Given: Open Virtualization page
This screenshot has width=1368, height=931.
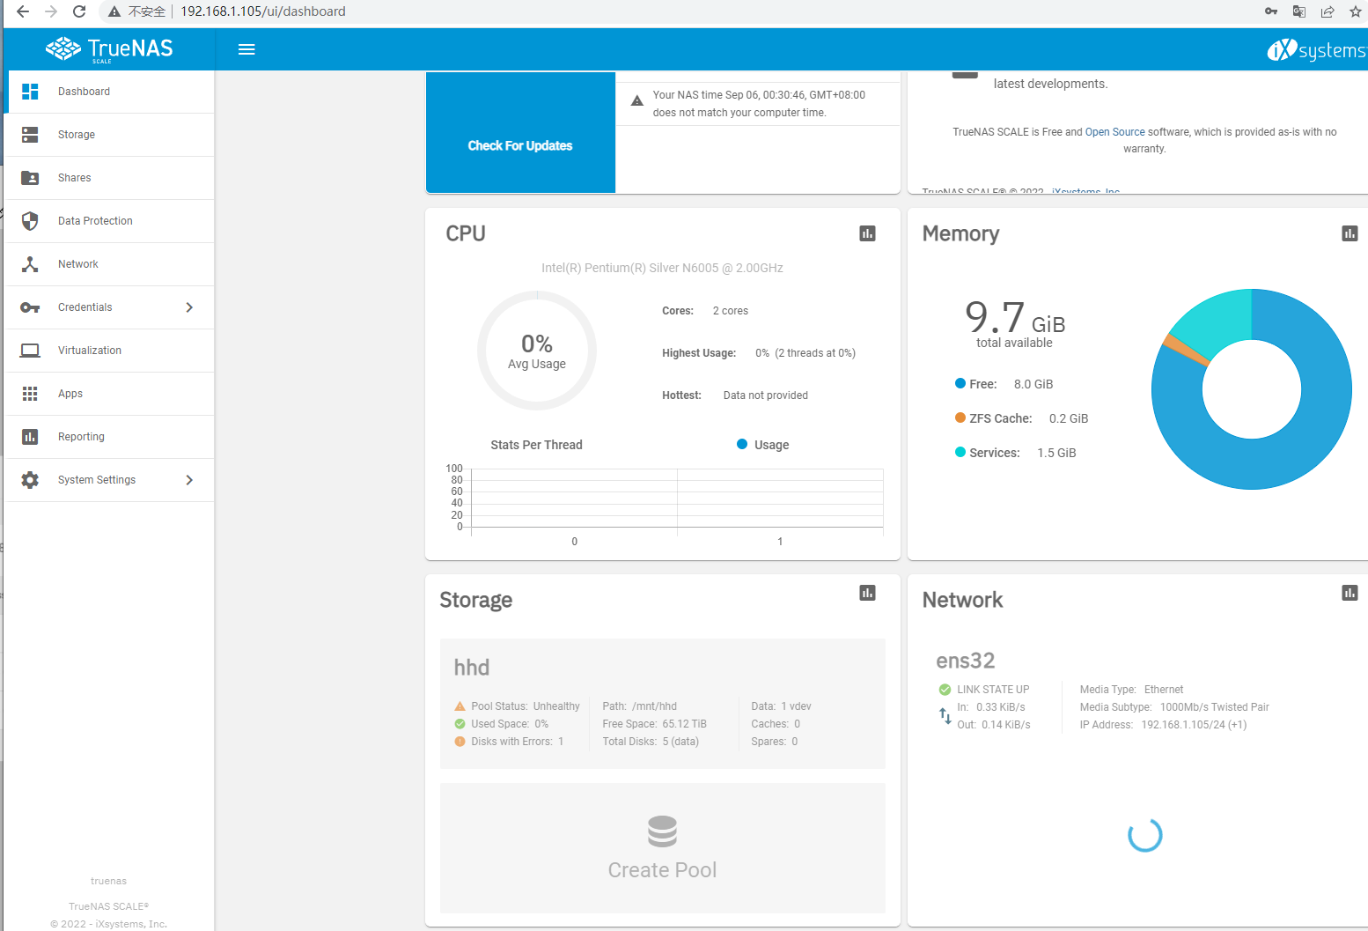Looking at the screenshot, I should pos(110,351).
